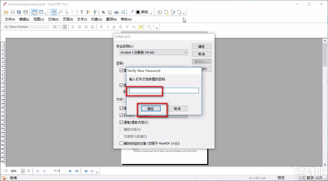The image size is (328, 181).
Task: Click 取消 to dismiss password verification
Action: click(x=178, y=108)
